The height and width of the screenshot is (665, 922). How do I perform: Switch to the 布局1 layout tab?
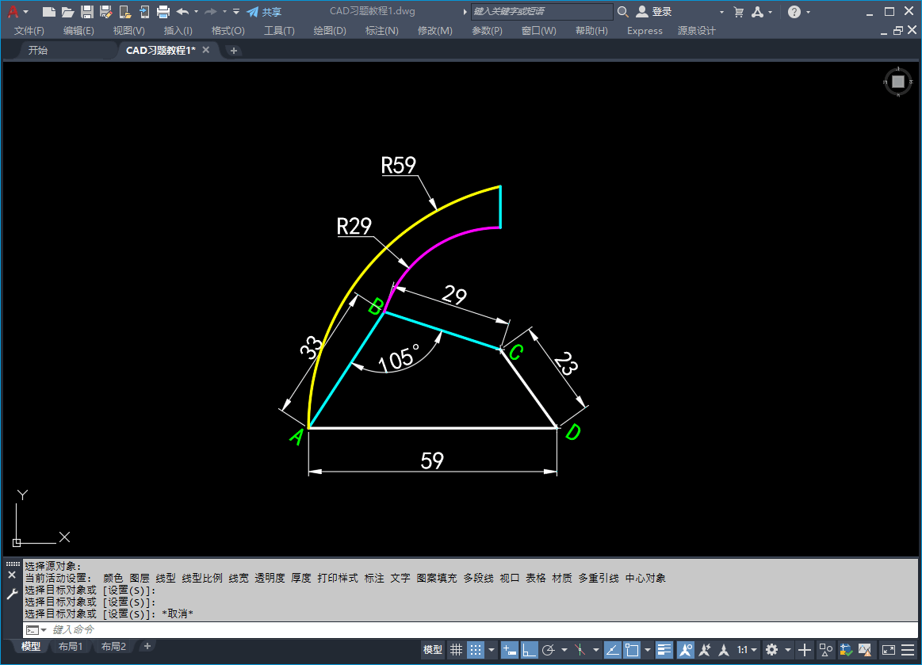[71, 646]
